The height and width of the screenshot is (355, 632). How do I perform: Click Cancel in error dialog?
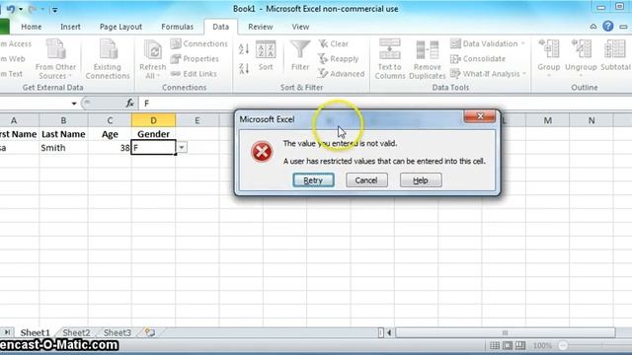tap(366, 180)
